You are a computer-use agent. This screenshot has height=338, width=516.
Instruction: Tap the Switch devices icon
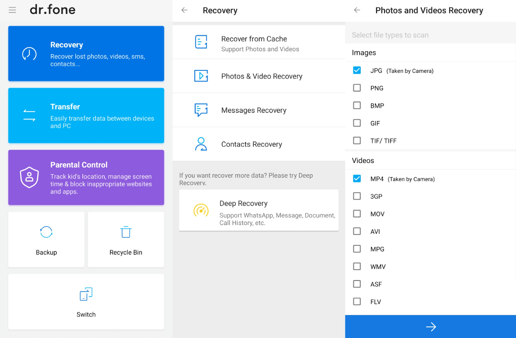[x=86, y=294]
